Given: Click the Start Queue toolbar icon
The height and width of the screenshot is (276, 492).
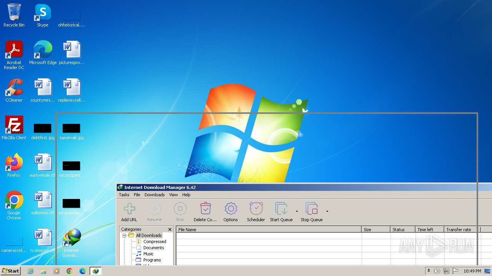Looking at the screenshot, I should click(281, 212).
